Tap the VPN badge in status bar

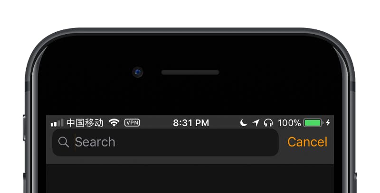coord(132,123)
